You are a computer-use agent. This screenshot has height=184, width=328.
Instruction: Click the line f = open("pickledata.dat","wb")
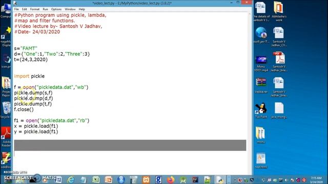[x=51, y=87]
